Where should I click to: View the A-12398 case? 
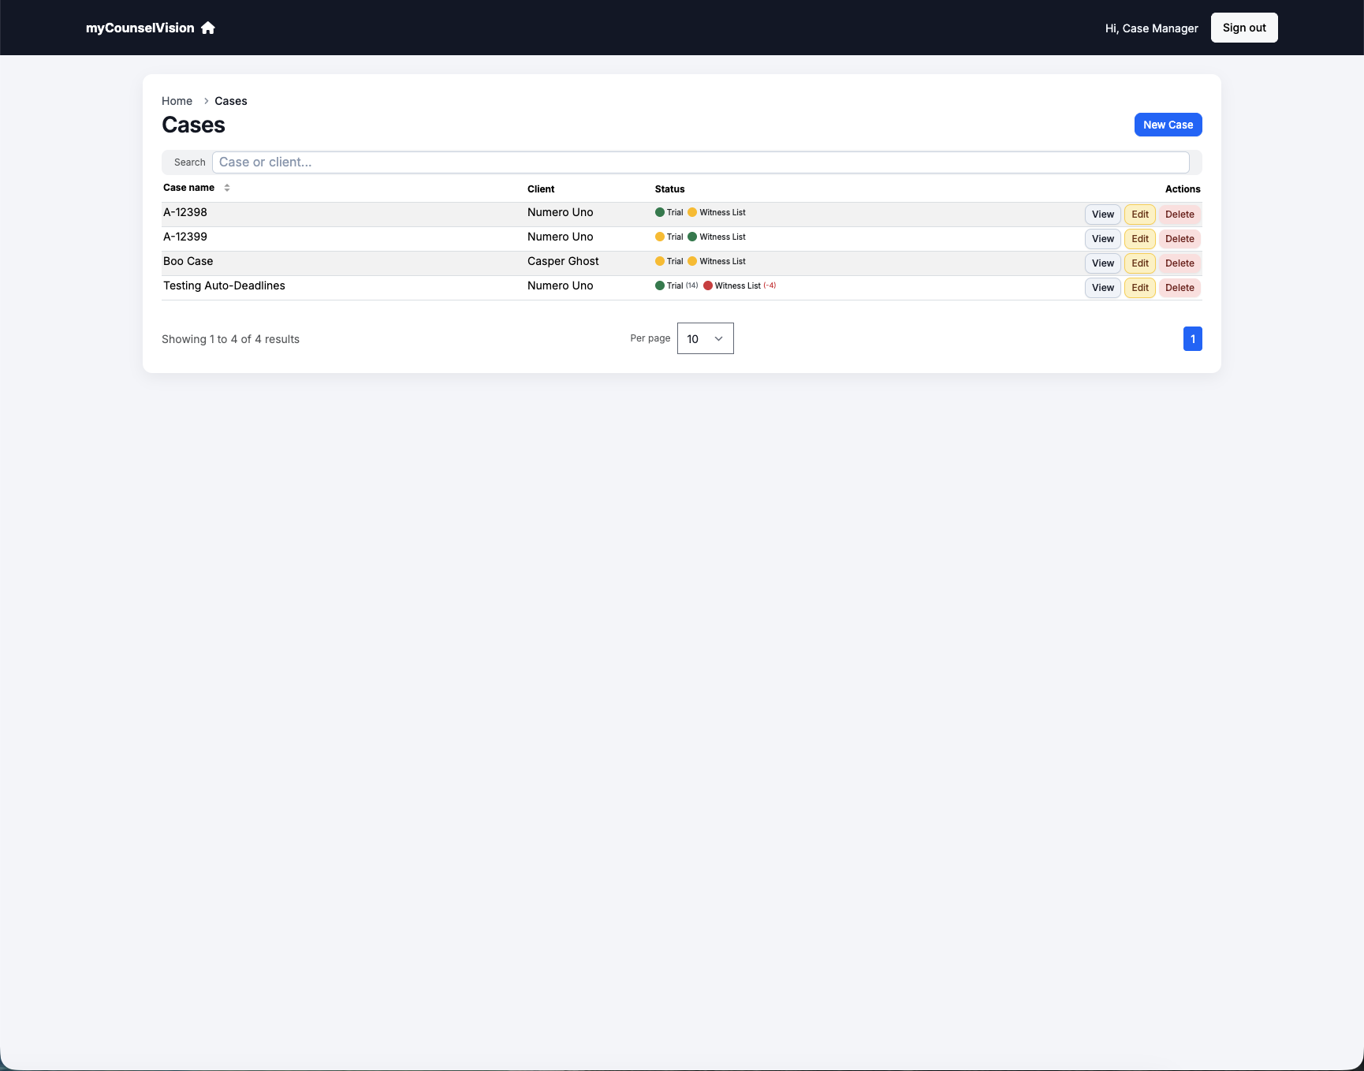click(x=1102, y=214)
